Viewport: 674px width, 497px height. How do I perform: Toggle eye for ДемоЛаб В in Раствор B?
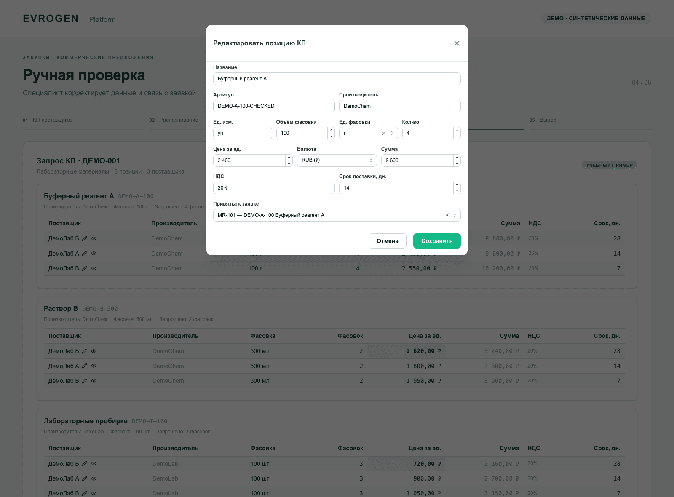click(94, 381)
